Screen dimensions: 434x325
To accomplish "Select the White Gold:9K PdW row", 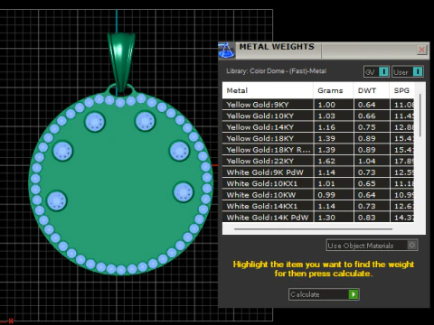I will [x=318, y=172].
